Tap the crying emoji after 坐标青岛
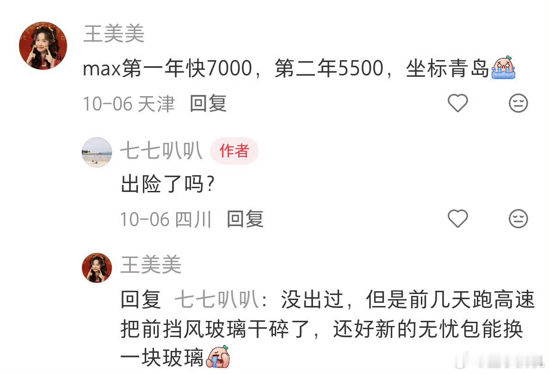Screen dimensions: 549x374 coord(503,67)
